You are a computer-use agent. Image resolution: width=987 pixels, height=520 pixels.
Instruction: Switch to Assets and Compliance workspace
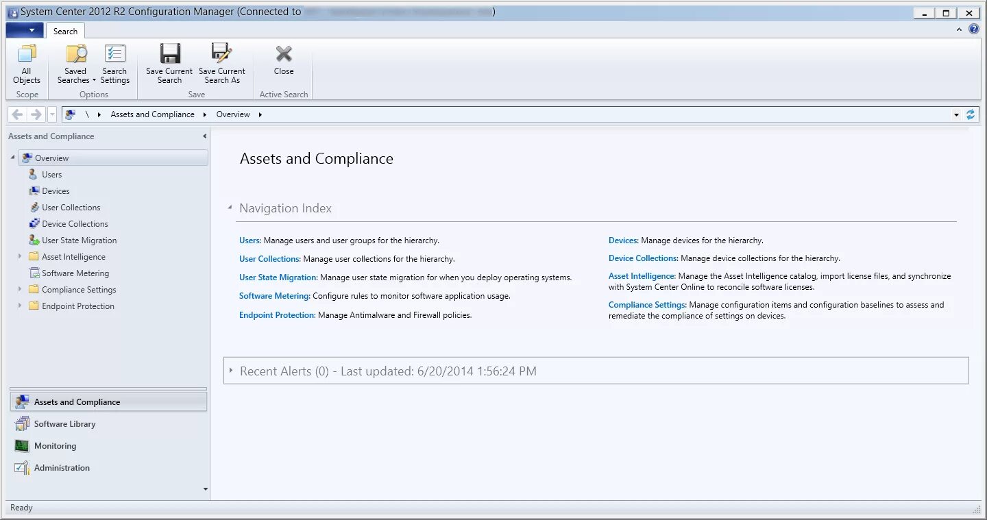[x=108, y=402]
